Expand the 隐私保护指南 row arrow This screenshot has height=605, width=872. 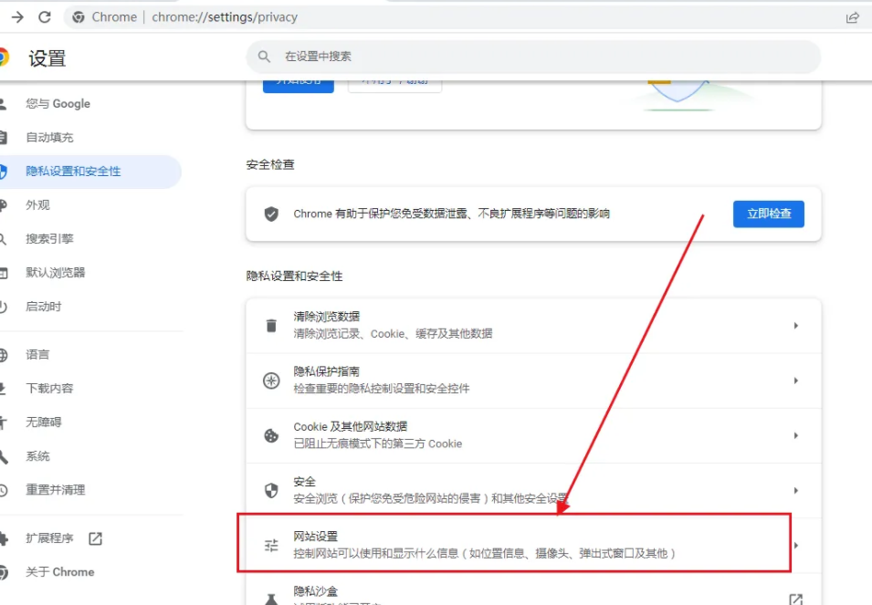click(796, 381)
